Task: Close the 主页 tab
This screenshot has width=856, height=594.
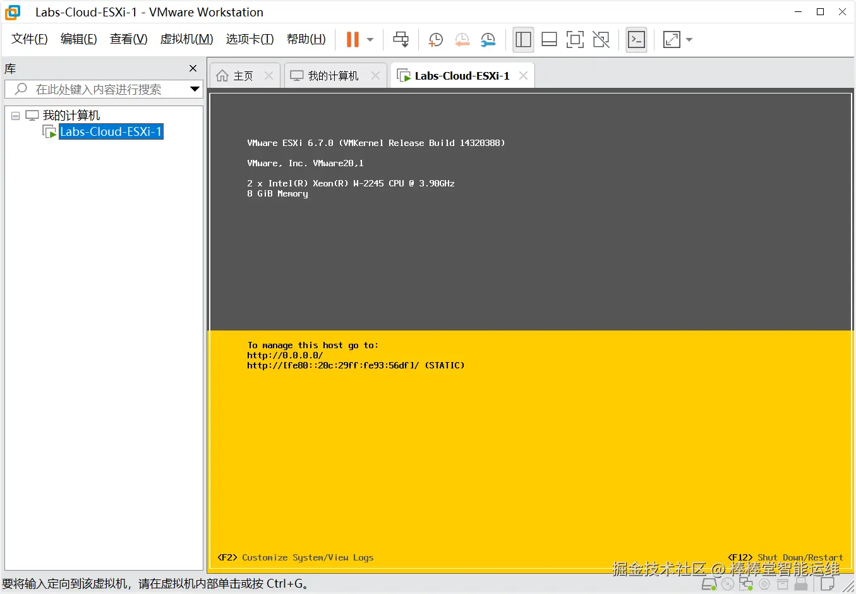Action: tap(269, 76)
